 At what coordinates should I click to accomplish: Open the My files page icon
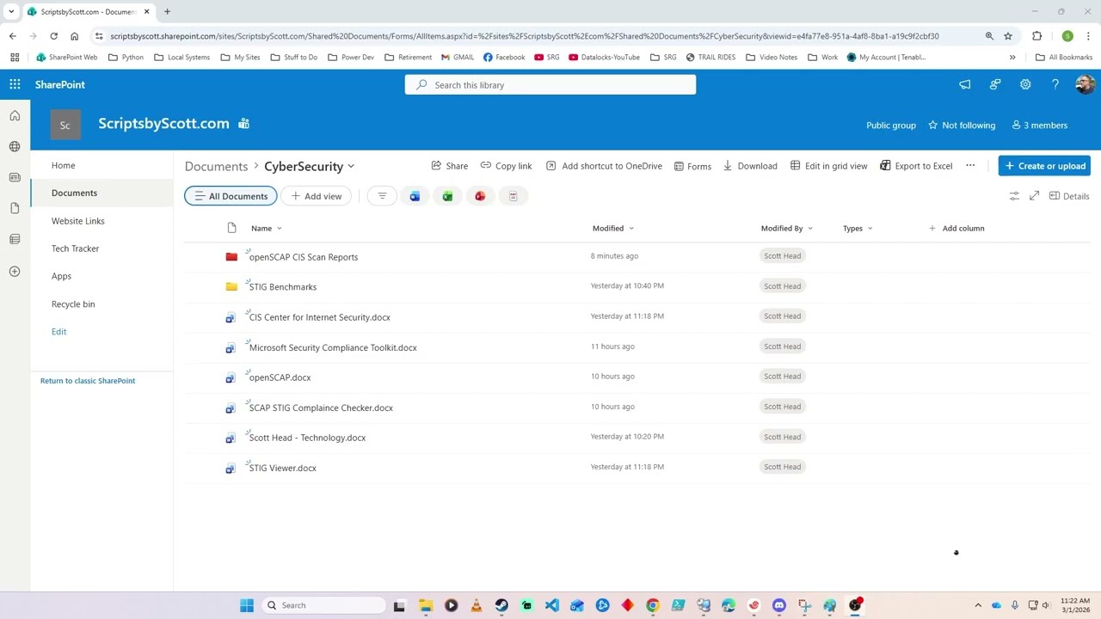click(15, 208)
